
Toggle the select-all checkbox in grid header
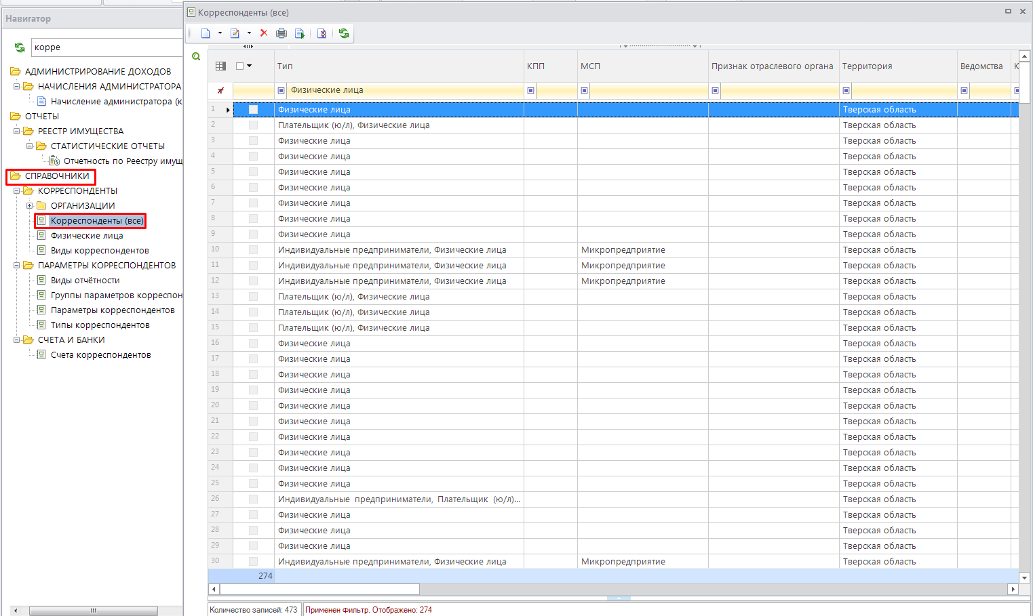[239, 66]
